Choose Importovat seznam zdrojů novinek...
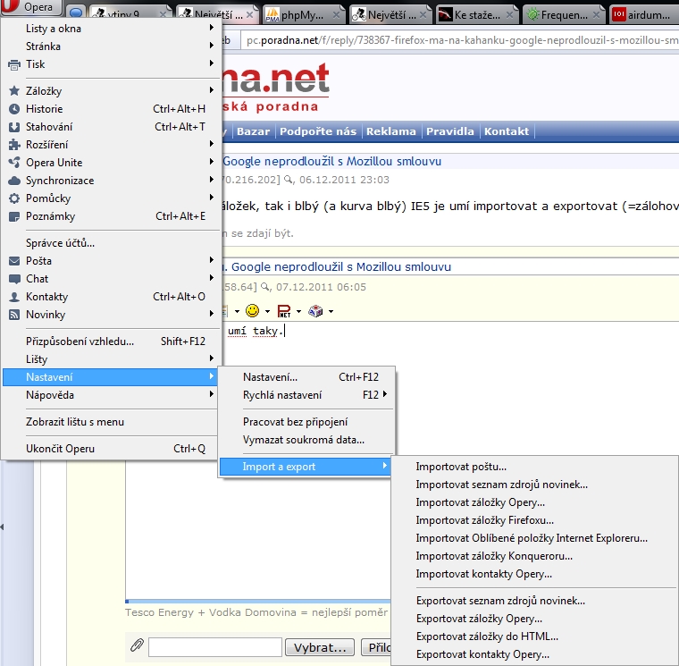Image resolution: width=679 pixels, height=666 pixels. coord(535,485)
